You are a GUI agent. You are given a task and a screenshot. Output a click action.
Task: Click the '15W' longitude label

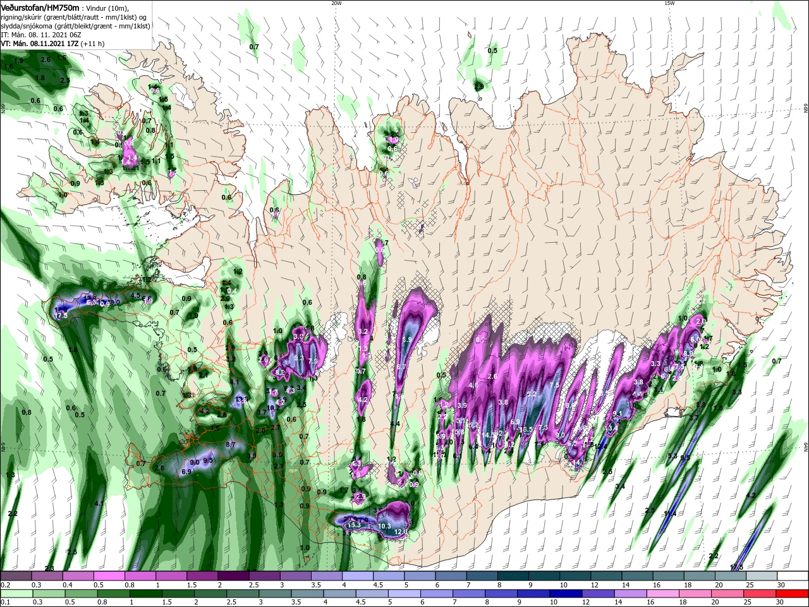[669, 3]
